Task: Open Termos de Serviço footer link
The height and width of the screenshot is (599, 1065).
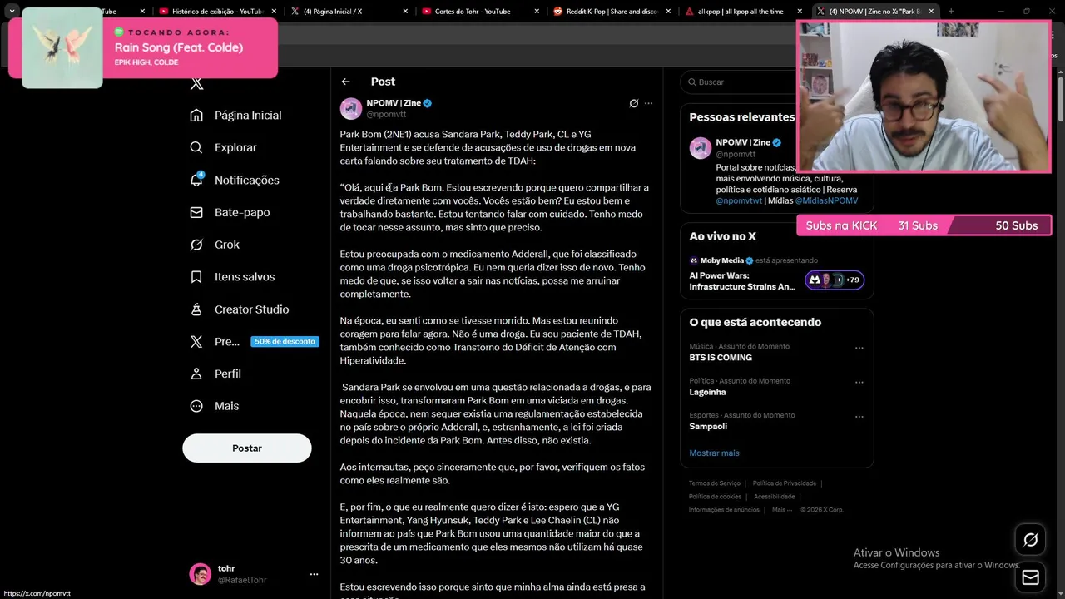Action: 715,483
